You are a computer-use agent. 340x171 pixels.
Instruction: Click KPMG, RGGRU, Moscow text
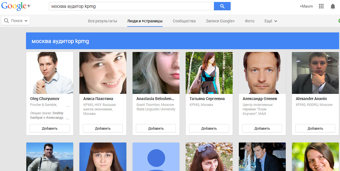click(x=314, y=105)
